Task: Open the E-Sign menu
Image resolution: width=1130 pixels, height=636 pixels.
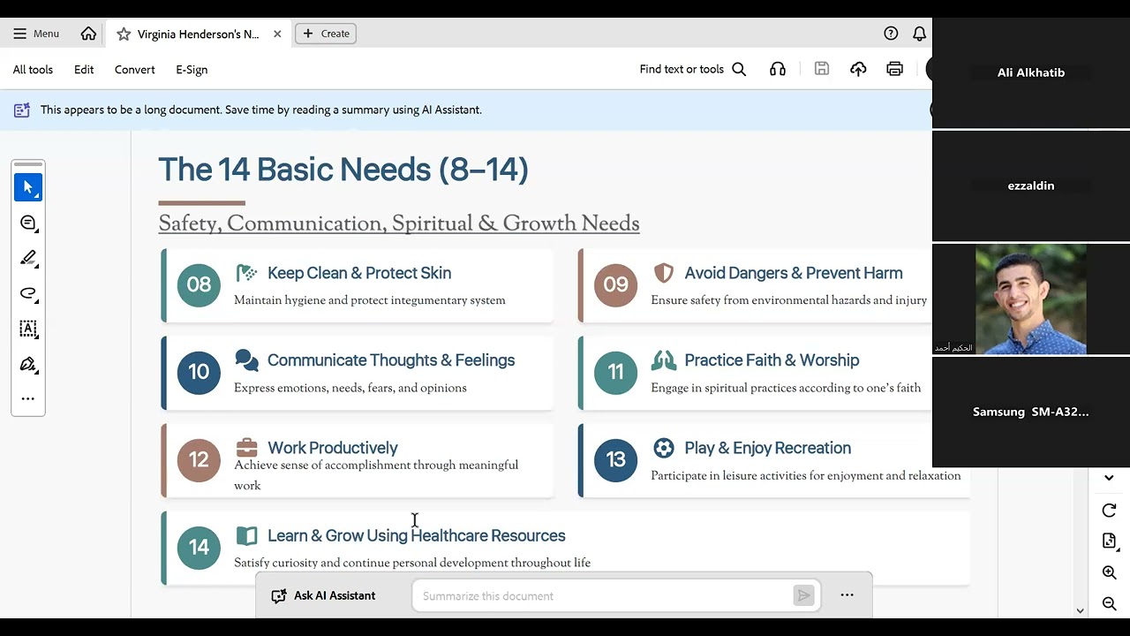Action: (192, 70)
